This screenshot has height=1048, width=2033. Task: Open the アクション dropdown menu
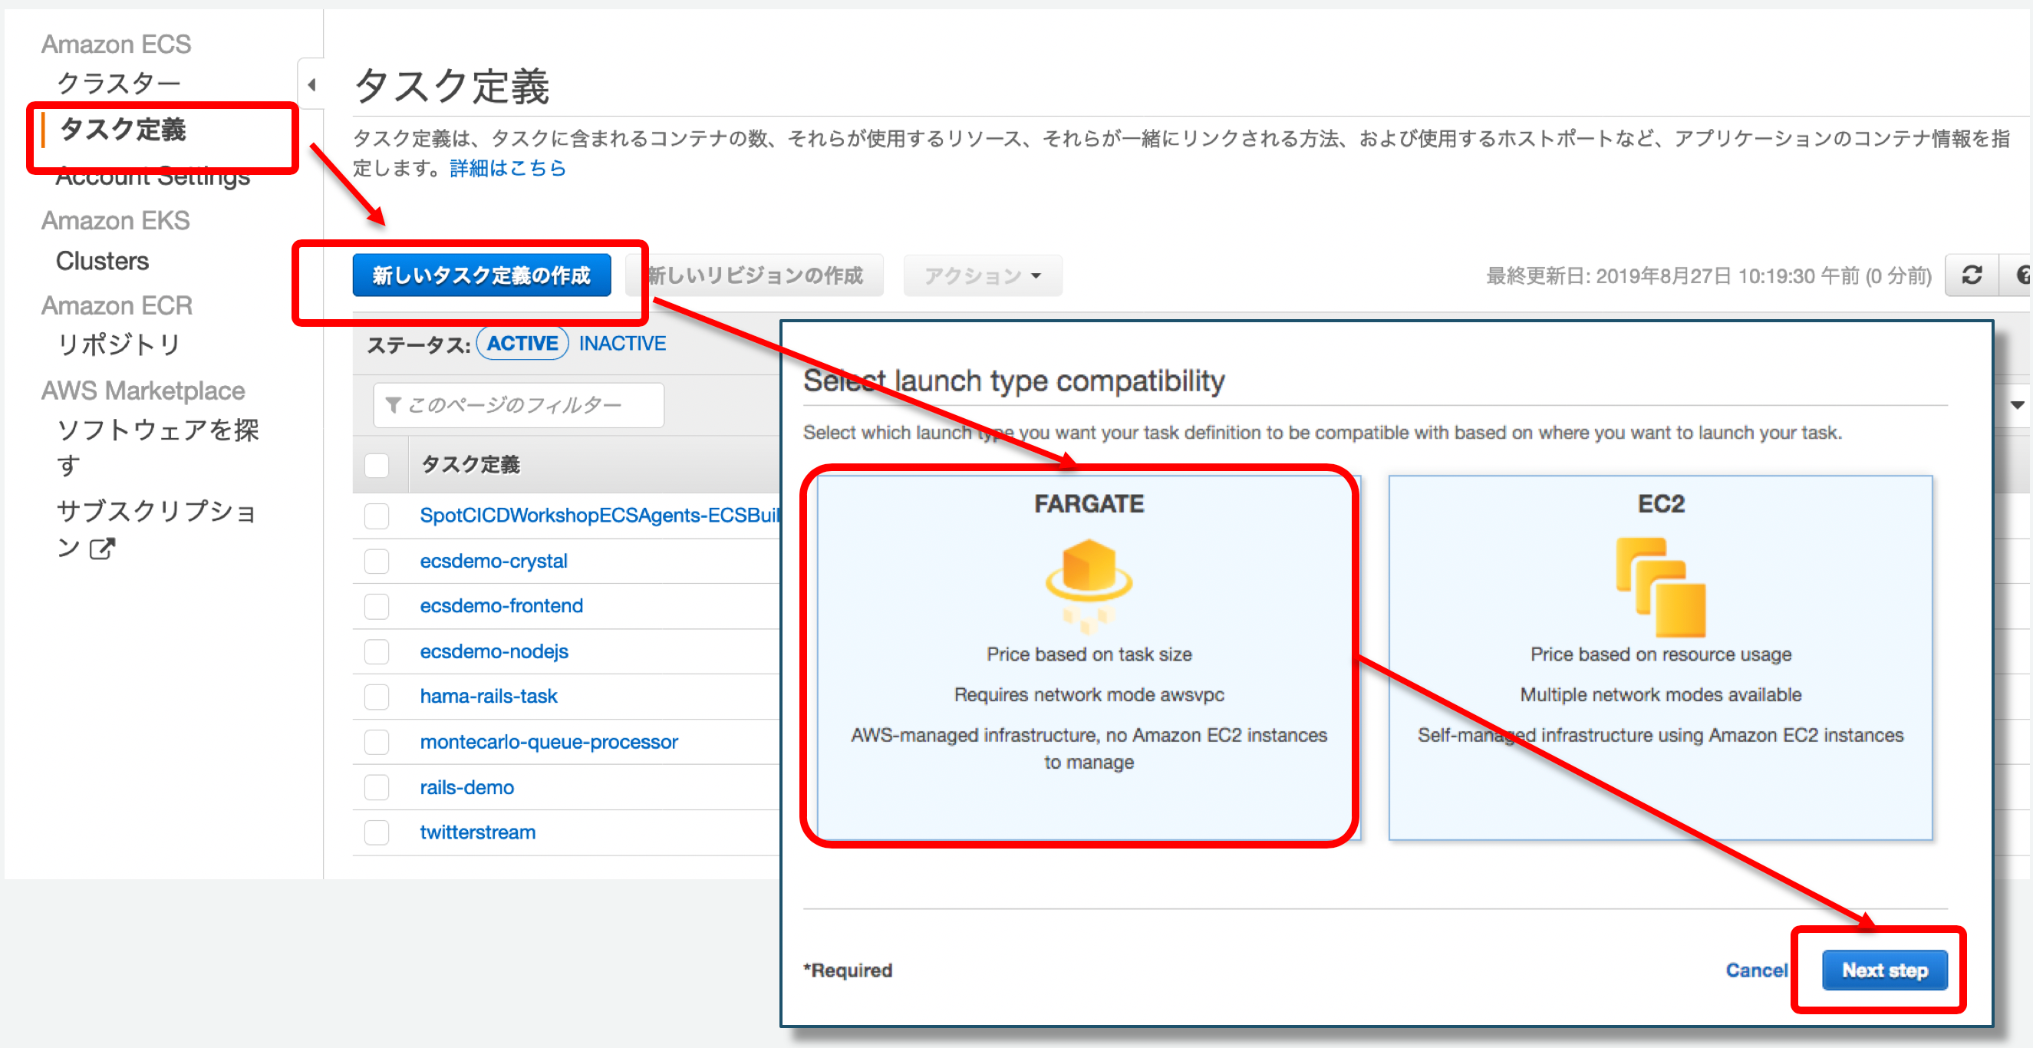point(983,275)
